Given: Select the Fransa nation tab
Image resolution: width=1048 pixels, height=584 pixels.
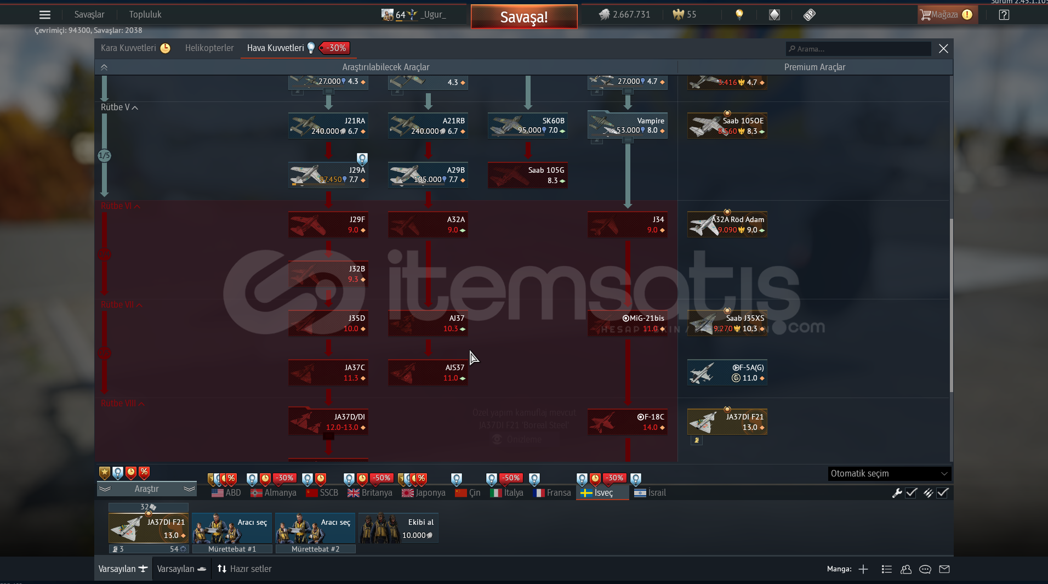Looking at the screenshot, I should [552, 493].
